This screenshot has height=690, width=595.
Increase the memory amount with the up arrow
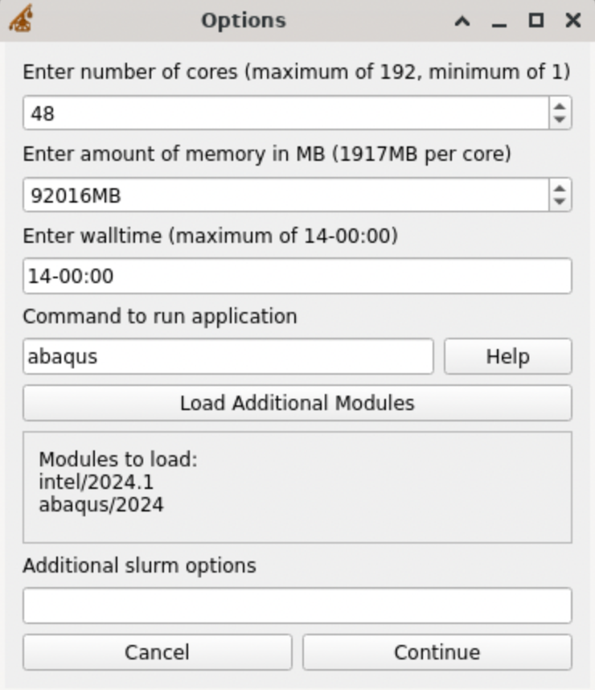[x=560, y=189]
